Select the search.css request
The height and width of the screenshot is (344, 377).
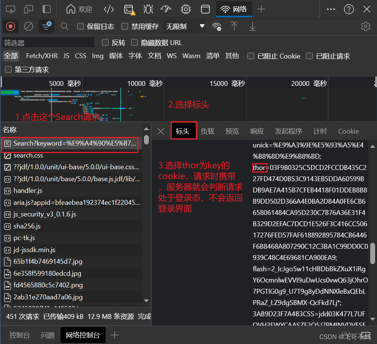(x=71, y=155)
